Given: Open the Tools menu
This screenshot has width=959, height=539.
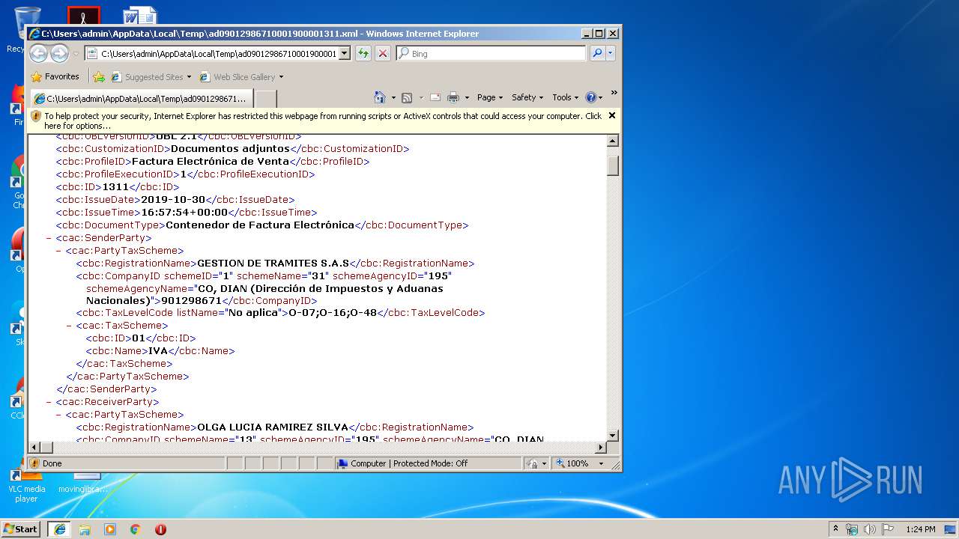Looking at the screenshot, I should click(x=566, y=97).
